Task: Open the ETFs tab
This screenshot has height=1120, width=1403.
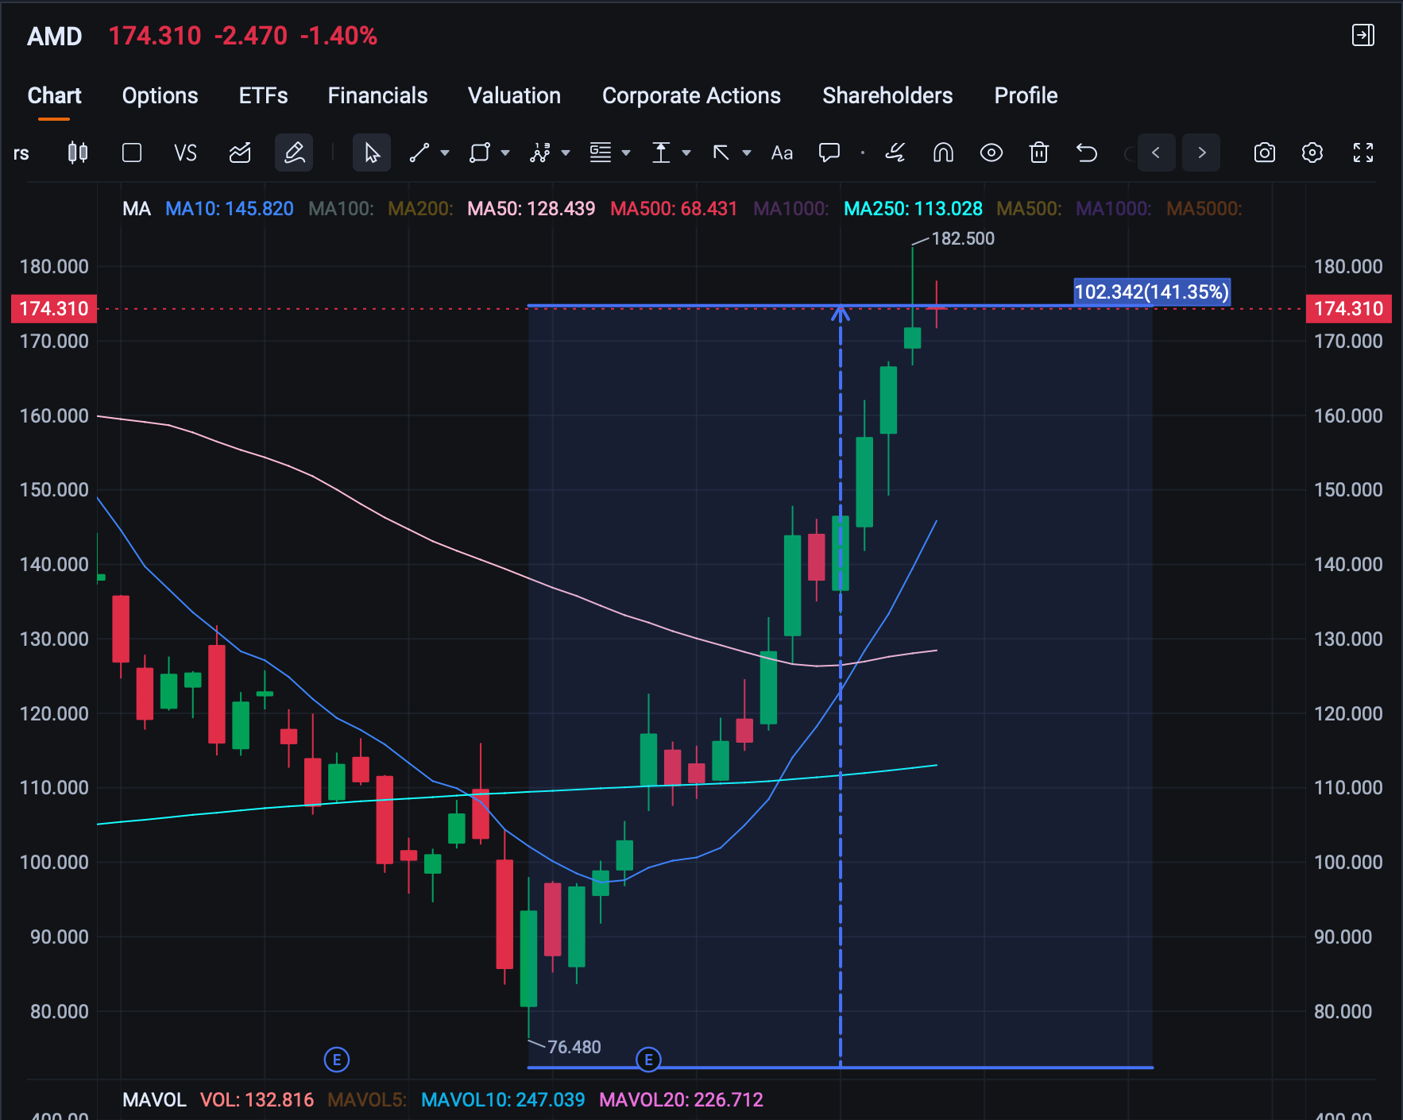Action: click(x=263, y=95)
